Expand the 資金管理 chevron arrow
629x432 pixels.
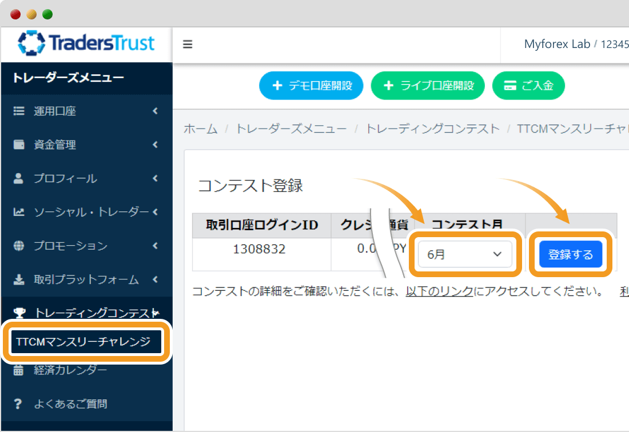(x=155, y=145)
